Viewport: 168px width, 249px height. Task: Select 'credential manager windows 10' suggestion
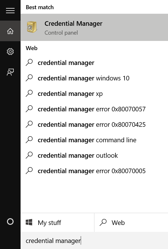point(83,78)
